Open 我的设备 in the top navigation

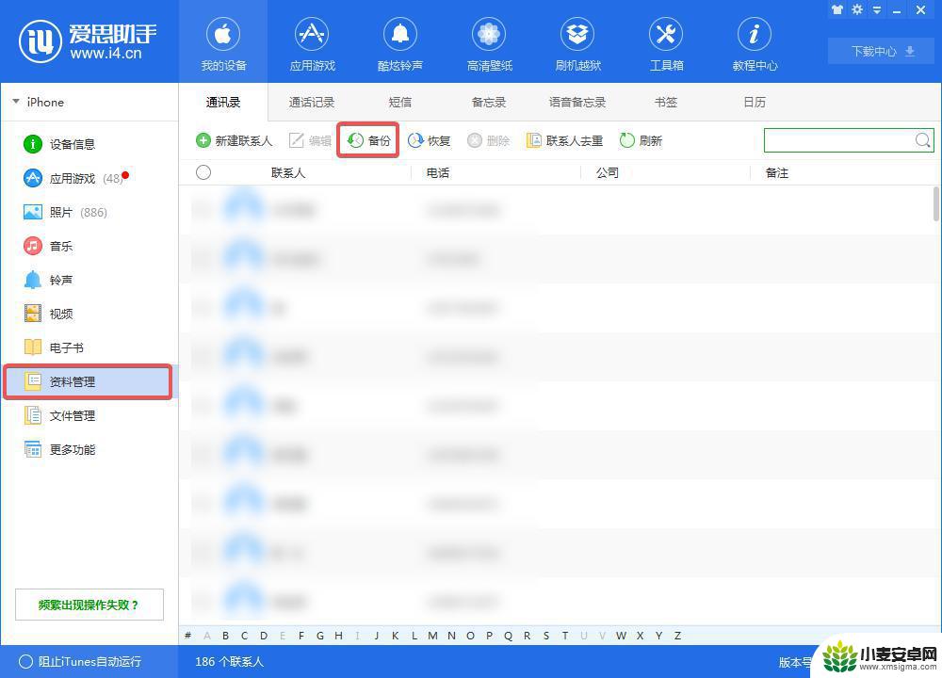(x=223, y=43)
